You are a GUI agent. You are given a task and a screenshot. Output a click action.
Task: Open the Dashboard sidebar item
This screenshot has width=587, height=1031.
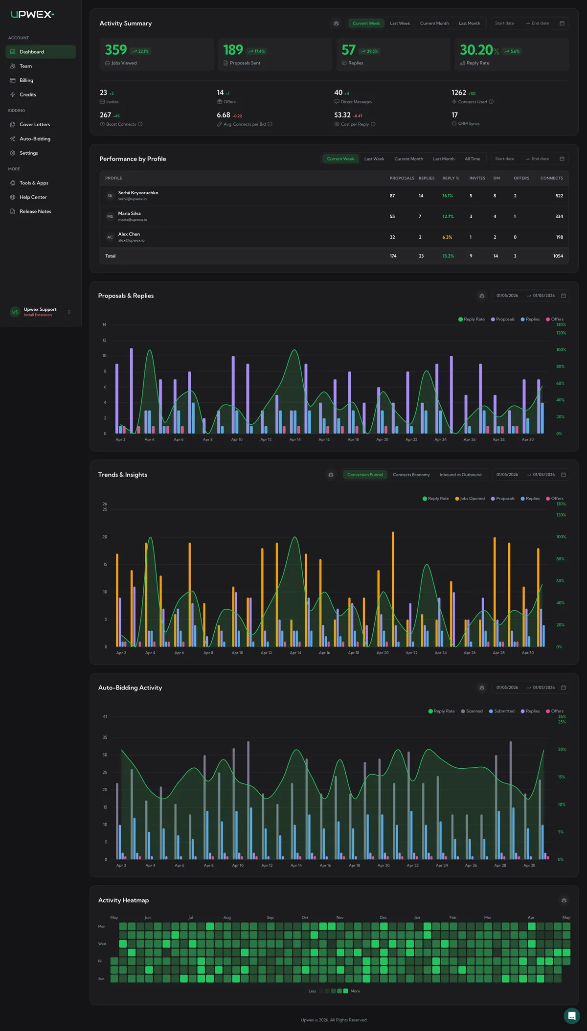[41, 52]
